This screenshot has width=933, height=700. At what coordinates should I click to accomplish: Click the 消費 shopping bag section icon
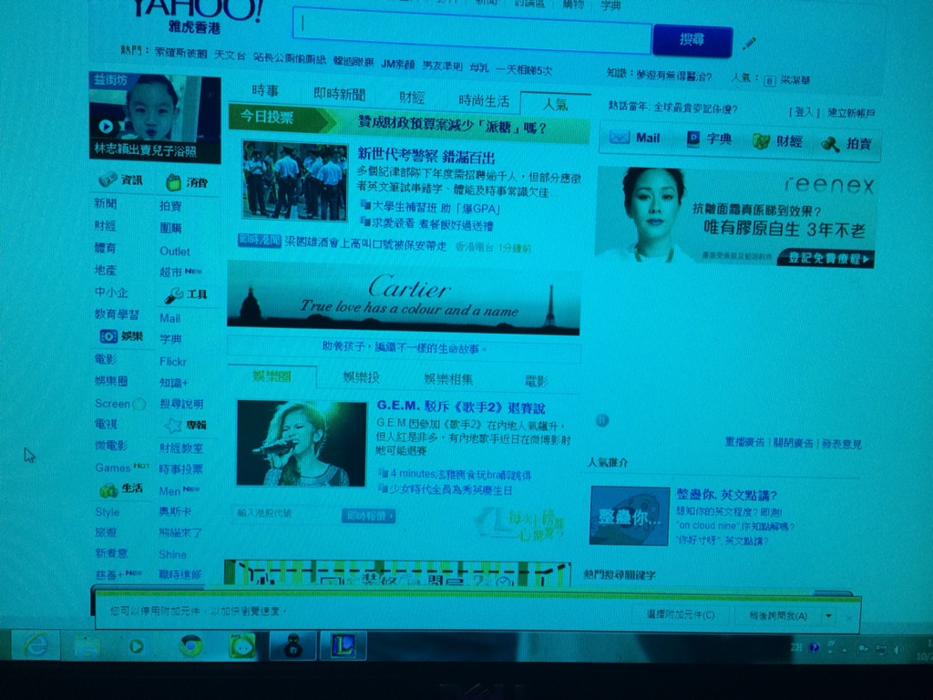coord(173,182)
